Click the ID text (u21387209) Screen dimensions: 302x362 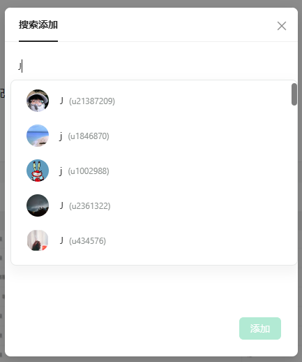[92, 101]
